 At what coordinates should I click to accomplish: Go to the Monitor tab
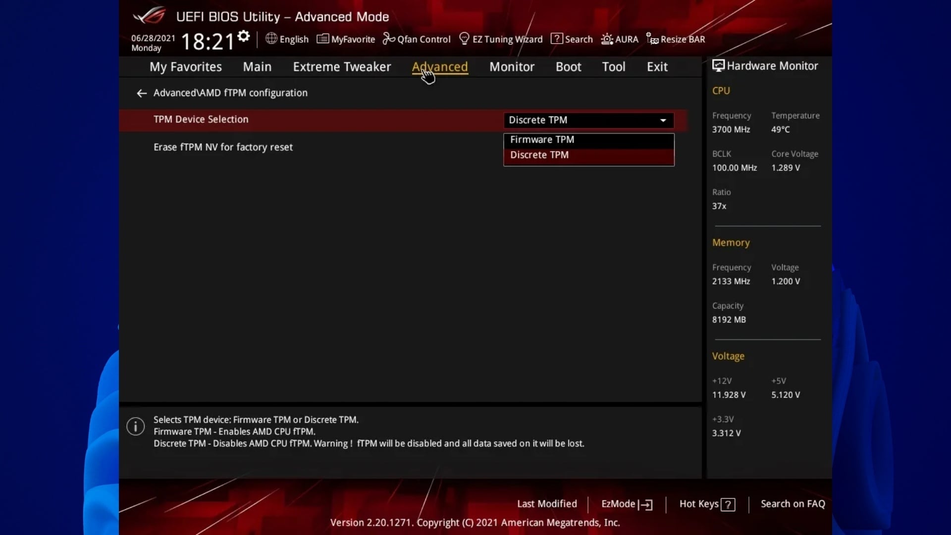point(512,67)
